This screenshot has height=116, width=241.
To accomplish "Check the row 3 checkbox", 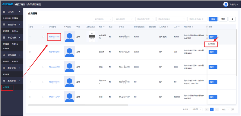I will 43,67.
